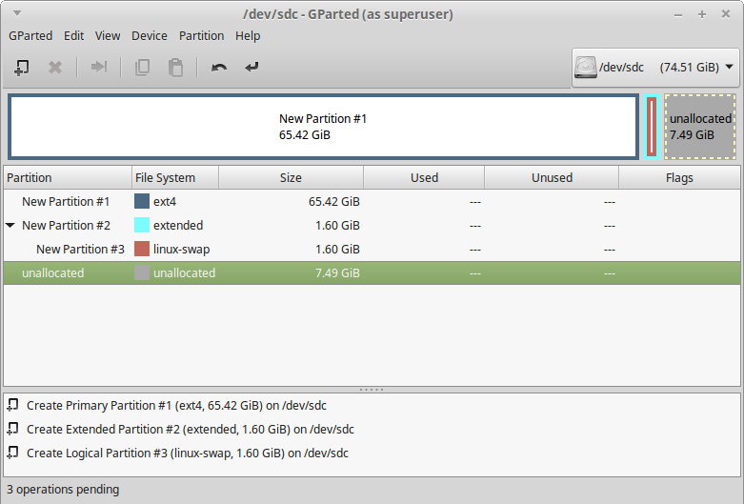Click icon of Create Primary Partition #1 operation
The width and height of the screenshot is (744, 504).
(12, 405)
